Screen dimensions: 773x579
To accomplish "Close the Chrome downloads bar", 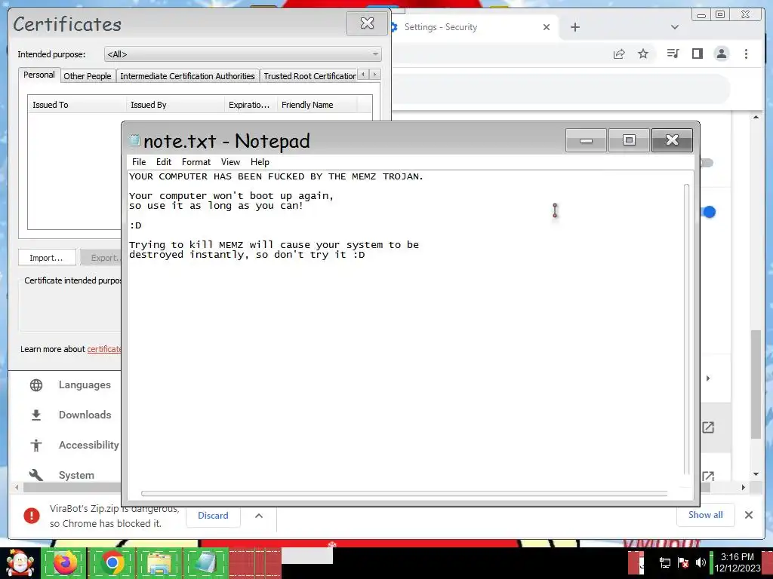I will pos(748,515).
